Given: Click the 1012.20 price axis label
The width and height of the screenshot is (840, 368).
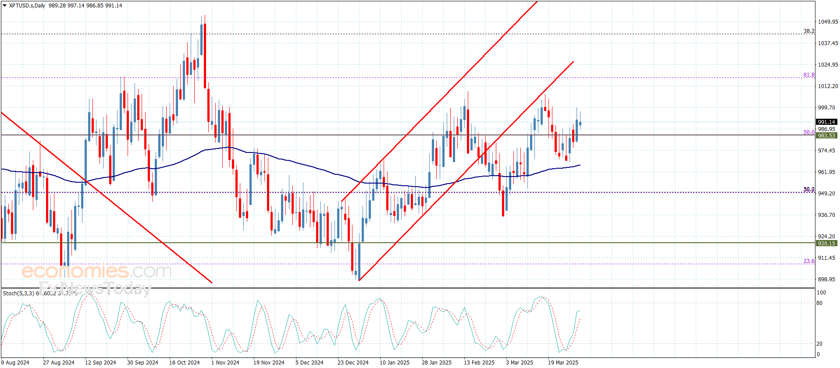Looking at the screenshot, I should click(x=828, y=86).
